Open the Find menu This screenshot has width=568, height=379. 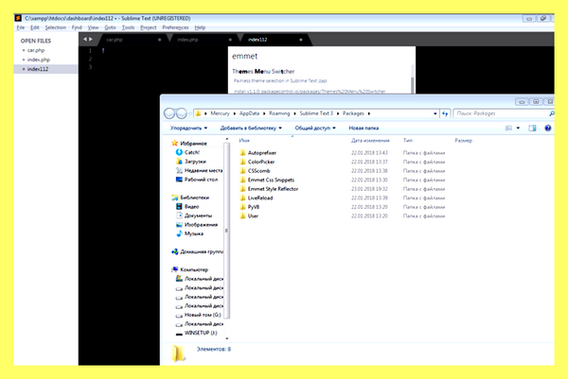pos(77,27)
